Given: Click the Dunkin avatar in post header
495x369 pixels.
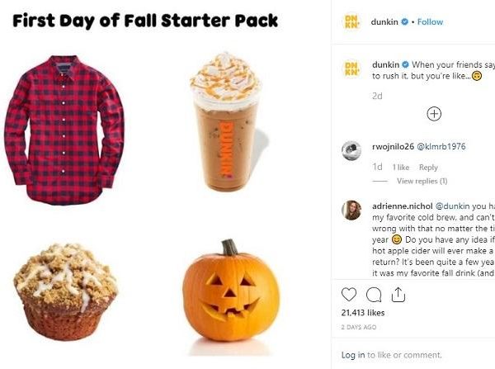Looking at the screenshot, I should click(x=351, y=21).
